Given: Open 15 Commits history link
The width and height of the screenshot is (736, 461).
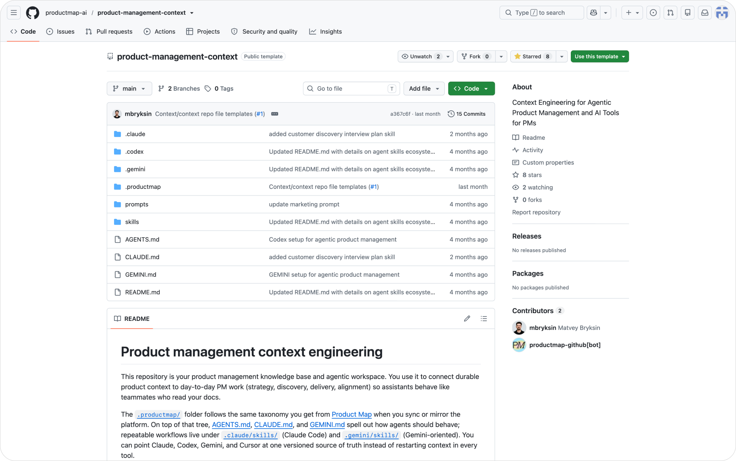Looking at the screenshot, I should coord(466,114).
